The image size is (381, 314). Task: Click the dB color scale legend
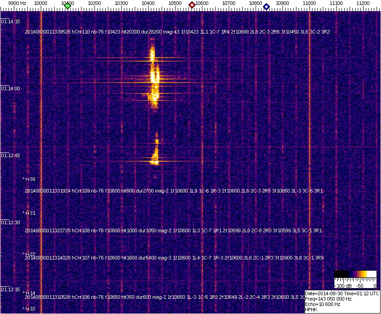pyautogui.click(x=356, y=280)
